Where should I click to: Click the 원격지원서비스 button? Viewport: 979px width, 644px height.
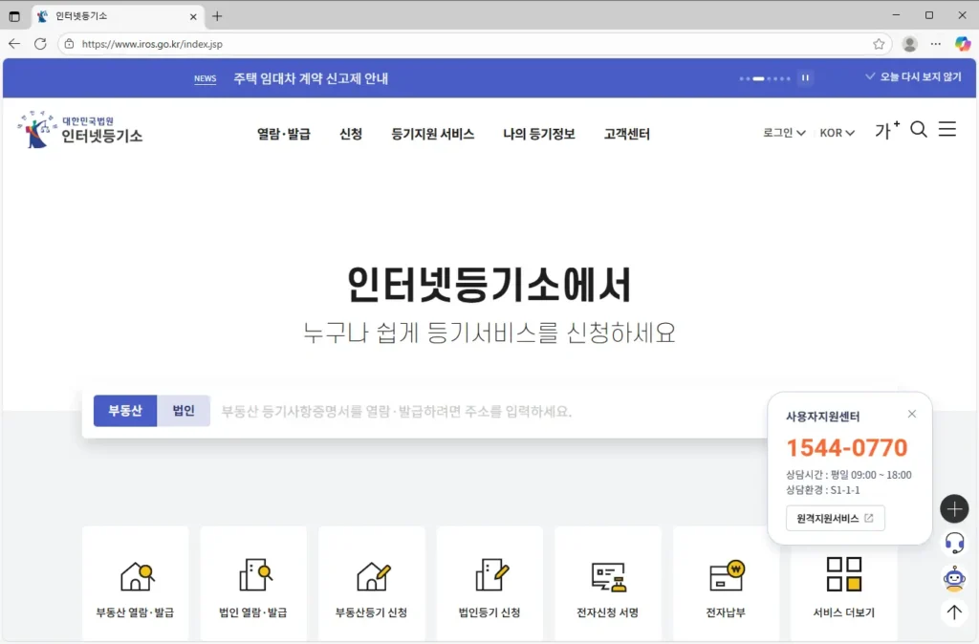pos(834,519)
